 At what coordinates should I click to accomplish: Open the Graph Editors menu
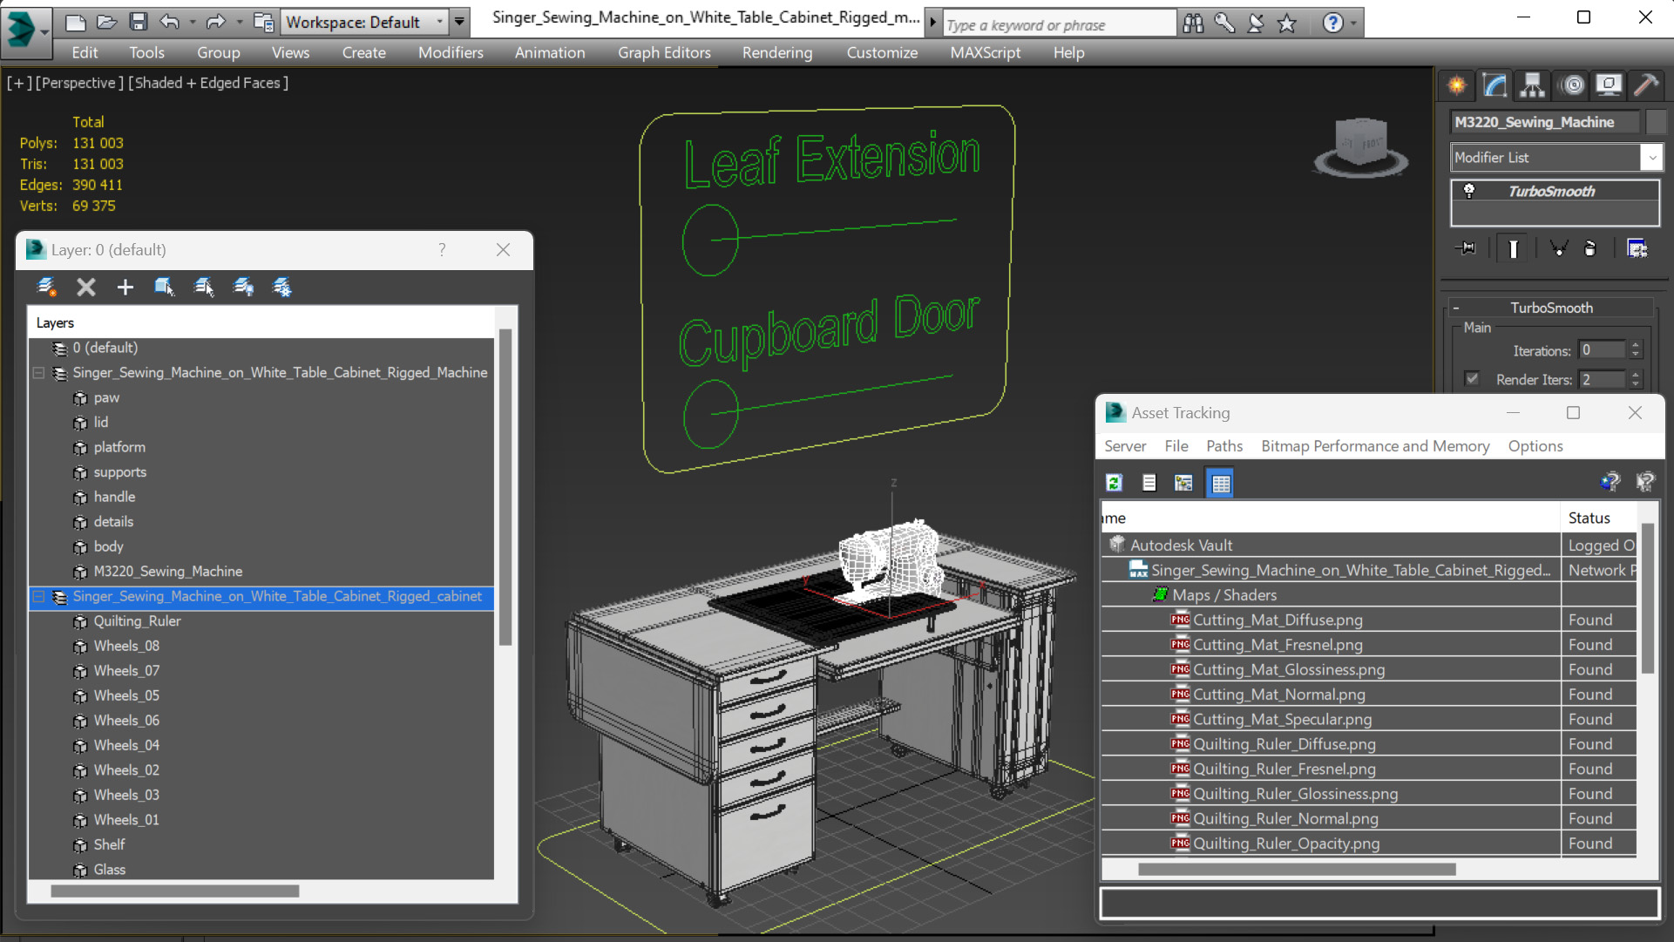pos(664,52)
